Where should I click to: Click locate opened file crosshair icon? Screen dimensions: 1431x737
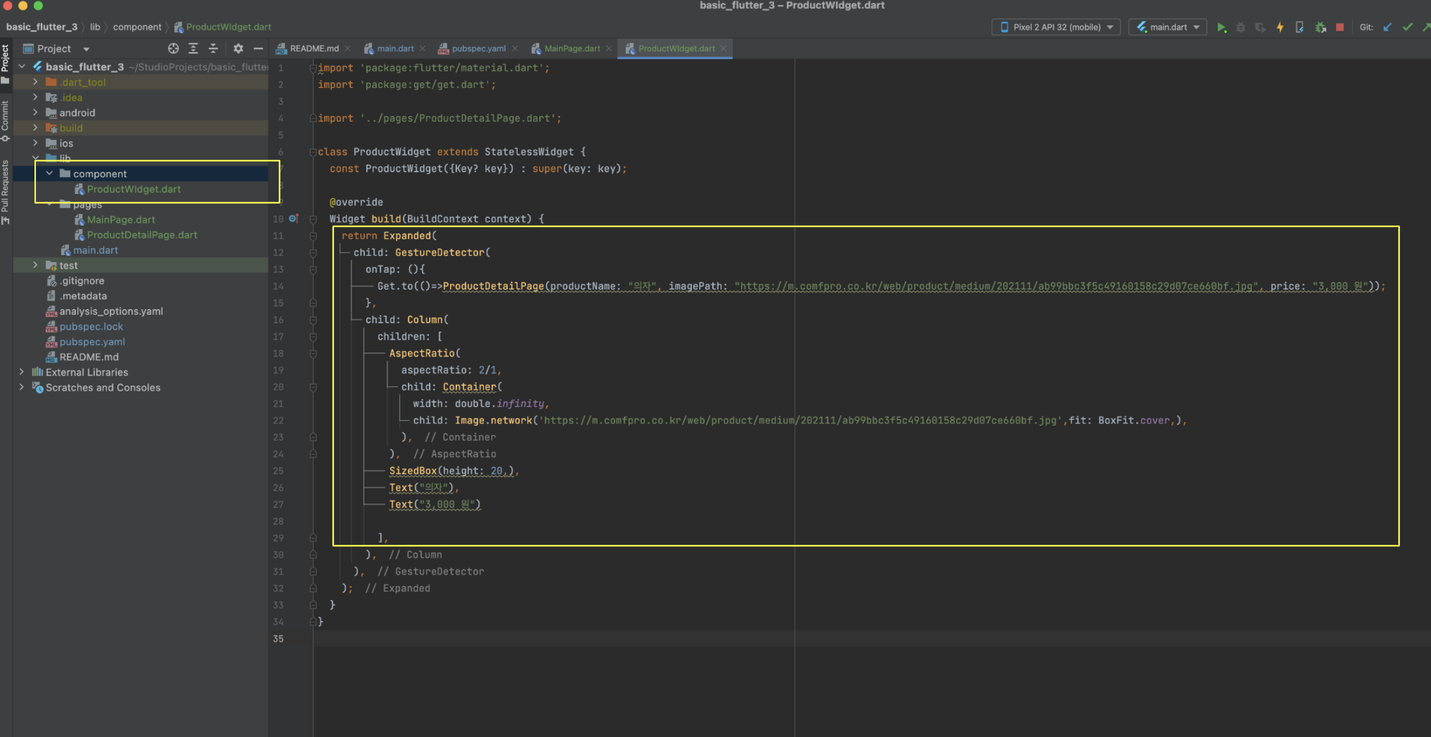pos(173,48)
